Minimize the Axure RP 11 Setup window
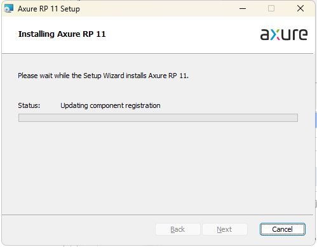317x247 pixels. pyautogui.click(x=243, y=8)
